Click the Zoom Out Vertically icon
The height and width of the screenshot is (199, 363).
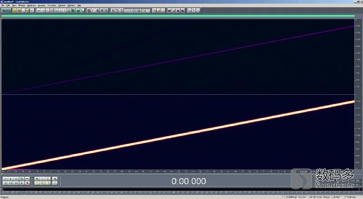click(x=55, y=183)
